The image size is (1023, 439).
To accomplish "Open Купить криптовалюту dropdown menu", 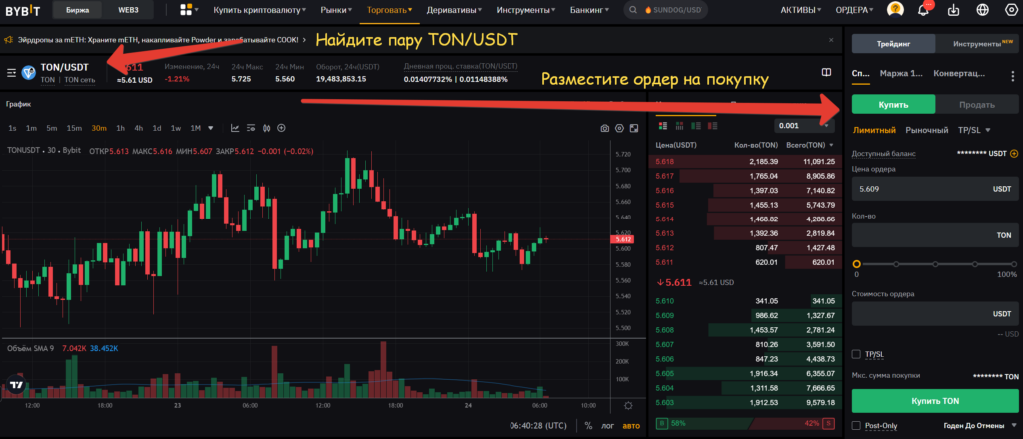I will point(261,10).
